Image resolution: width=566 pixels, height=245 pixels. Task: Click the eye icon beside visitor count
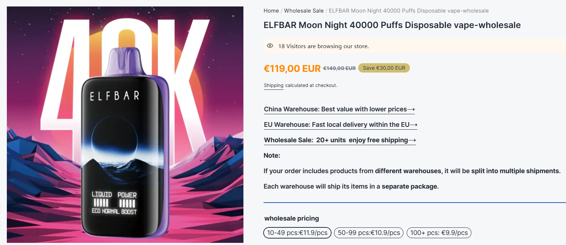pos(270,46)
